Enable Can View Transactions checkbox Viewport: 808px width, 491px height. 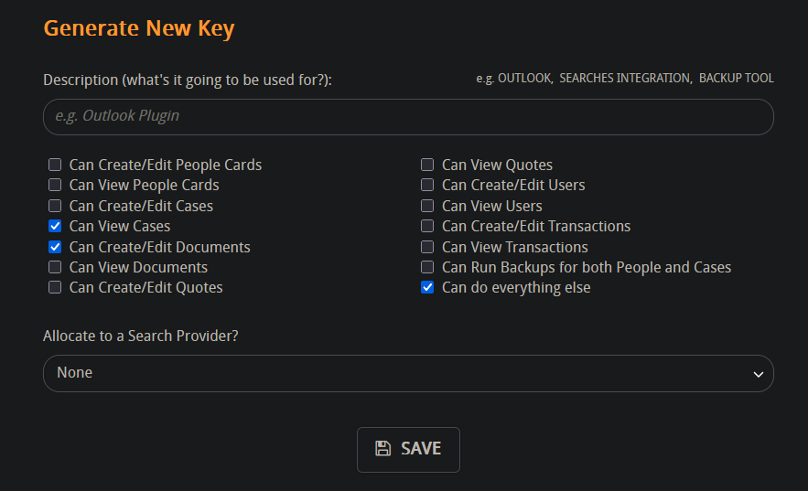[x=427, y=247]
